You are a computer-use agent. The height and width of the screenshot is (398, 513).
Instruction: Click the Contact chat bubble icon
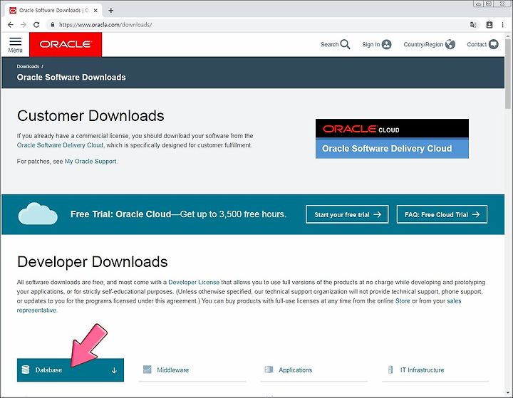tap(493, 44)
